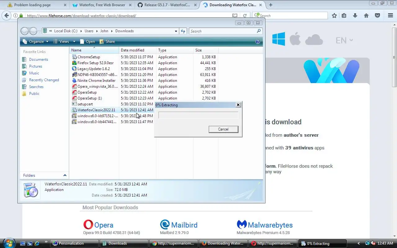Open Opera download link text
This screenshot has width=397, height=248.
104,225
